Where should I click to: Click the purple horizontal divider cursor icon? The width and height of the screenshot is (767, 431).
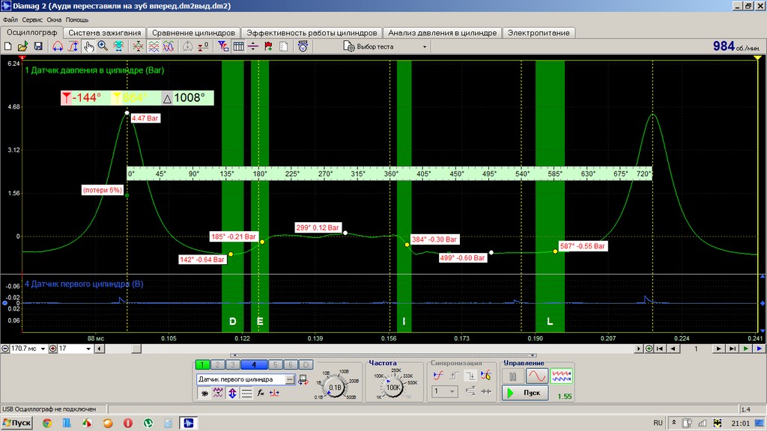[x=253, y=46]
